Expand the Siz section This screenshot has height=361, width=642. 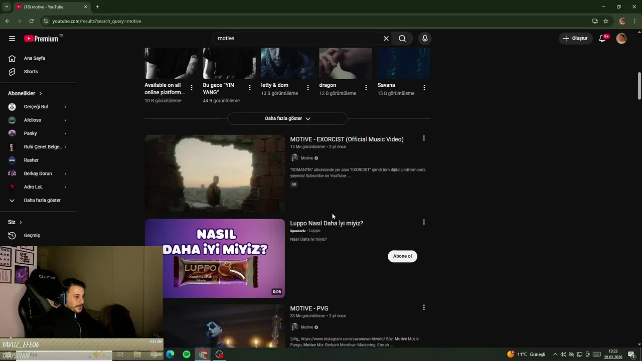point(15,222)
